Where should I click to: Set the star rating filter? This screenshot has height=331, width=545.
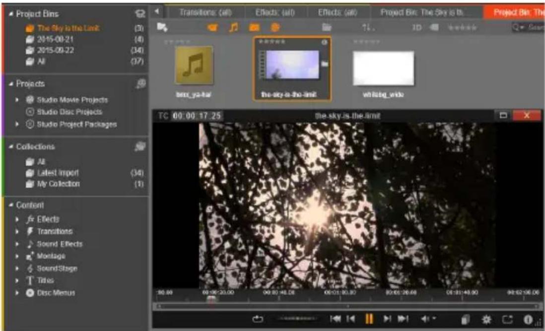462,27
